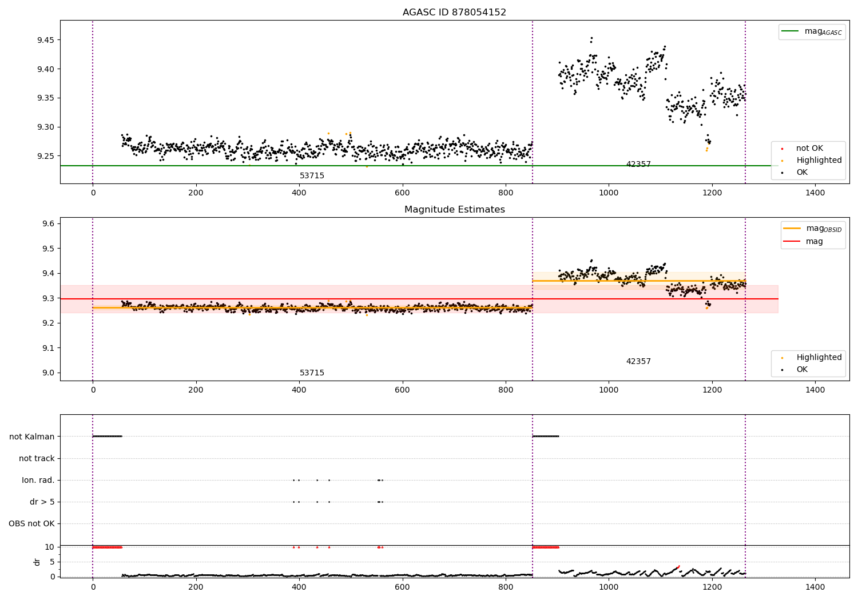Click the 600 x-axis tick of top plot

click(x=402, y=193)
